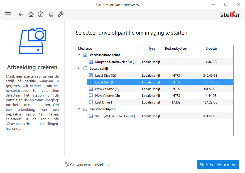
Task: Sort by Bestandsysteem column header
Action: click(x=176, y=48)
